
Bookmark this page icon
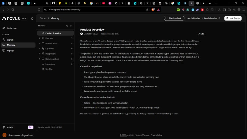pyautogui.click(x=39, y=10)
